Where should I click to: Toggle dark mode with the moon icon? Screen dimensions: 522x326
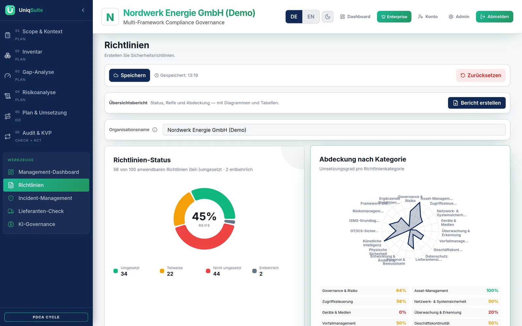(328, 17)
